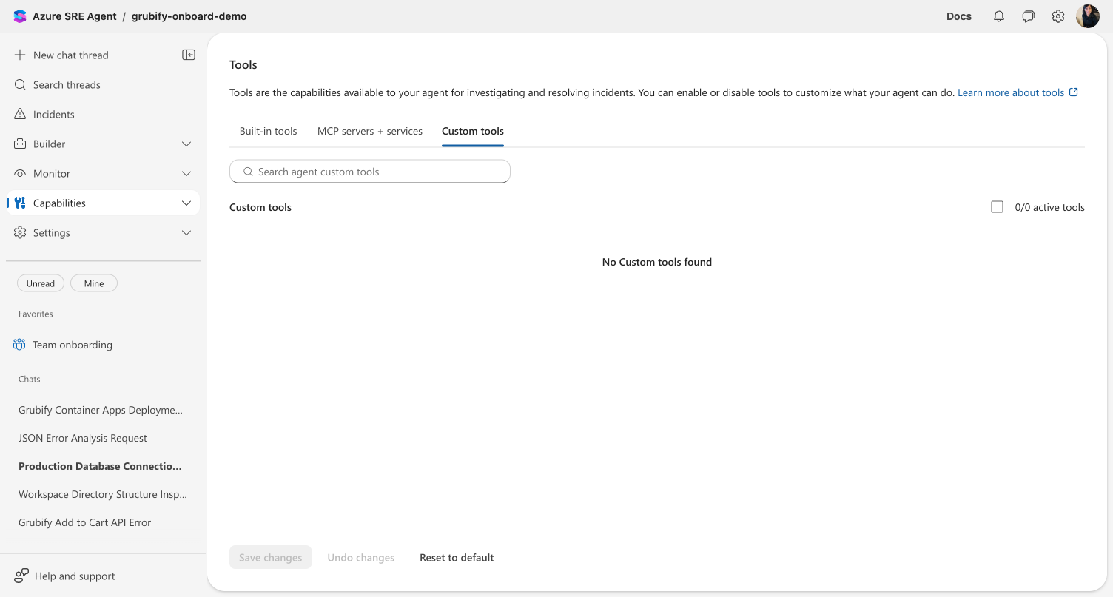This screenshot has width=1113, height=597.
Task: Open Grubify Add to Cart API Error chat
Action: [x=84, y=522]
